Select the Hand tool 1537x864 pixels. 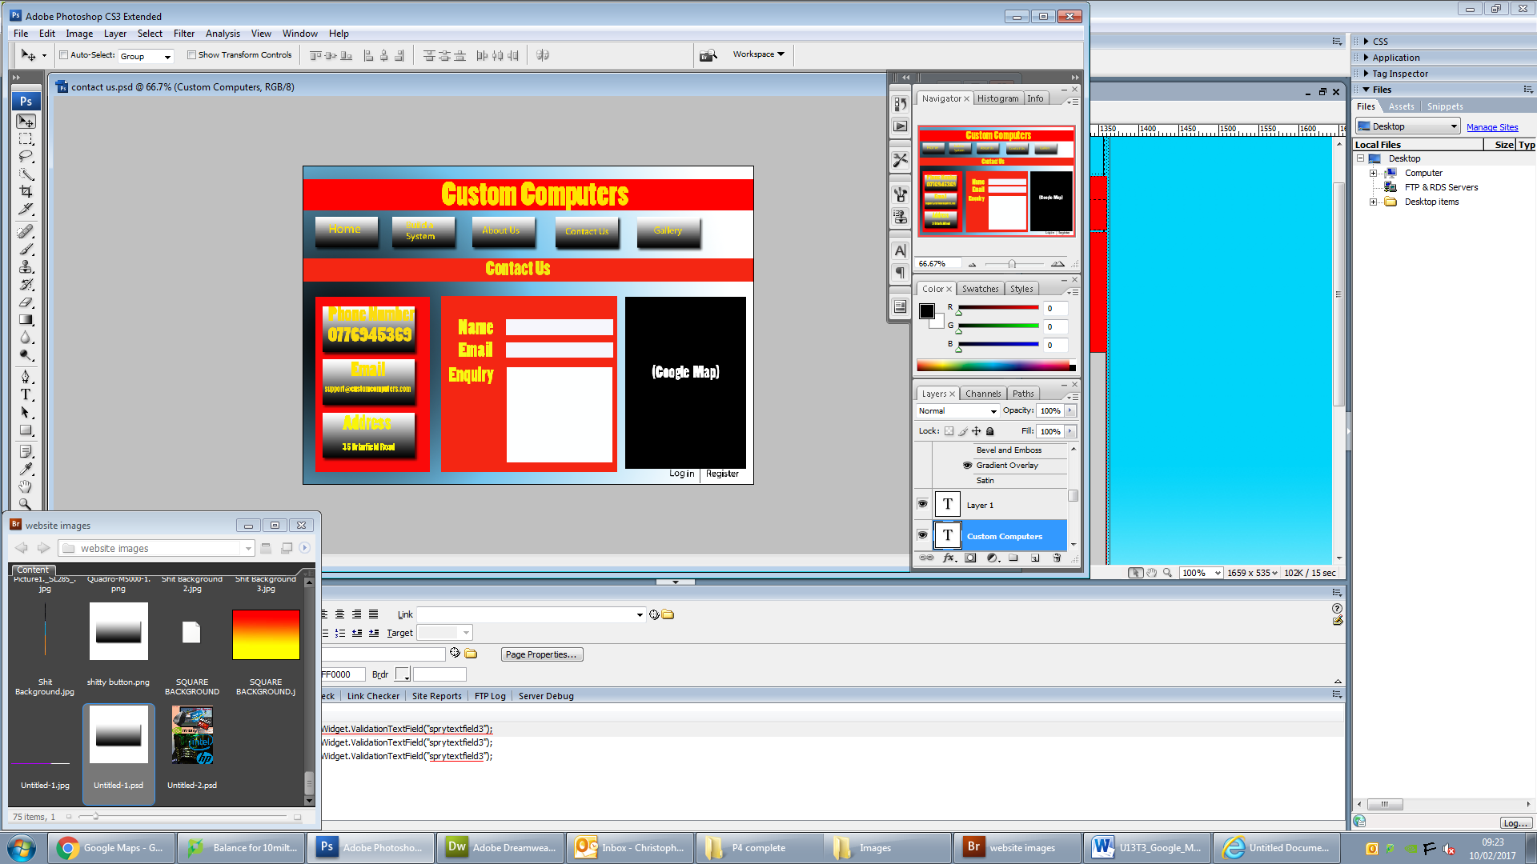click(26, 486)
